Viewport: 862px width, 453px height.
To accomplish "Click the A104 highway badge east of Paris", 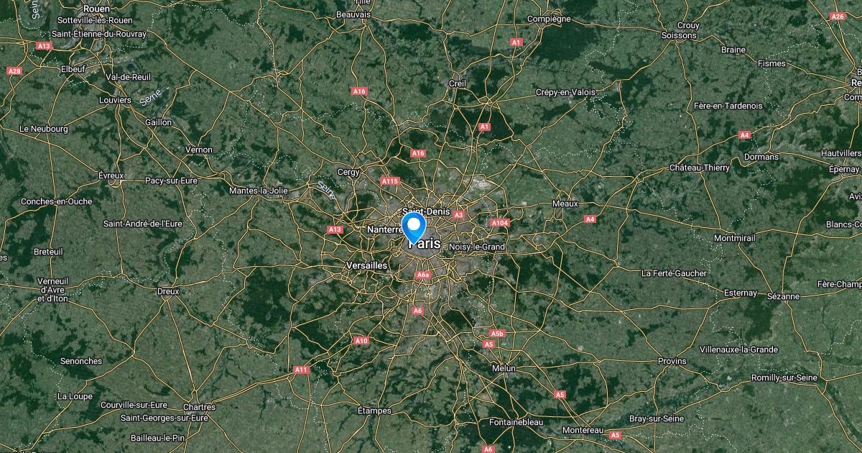I will pos(500,223).
